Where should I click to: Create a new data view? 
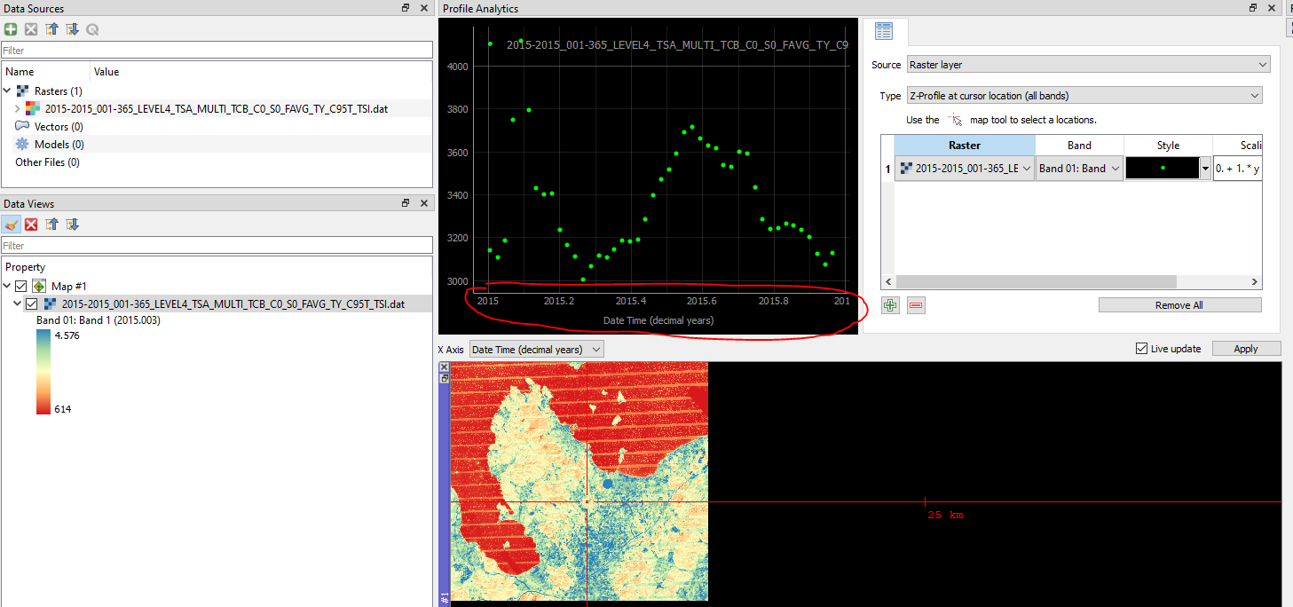pyautogui.click(x=12, y=224)
